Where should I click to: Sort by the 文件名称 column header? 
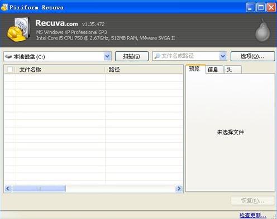[60, 70]
